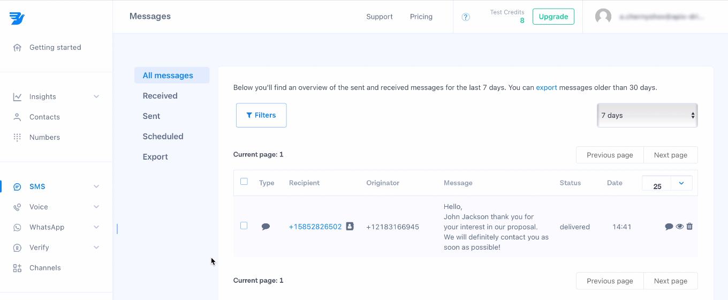Viewport: 728px width, 300px height.
Task: Delete the message with the trash icon
Action: pyautogui.click(x=689, y=226)
